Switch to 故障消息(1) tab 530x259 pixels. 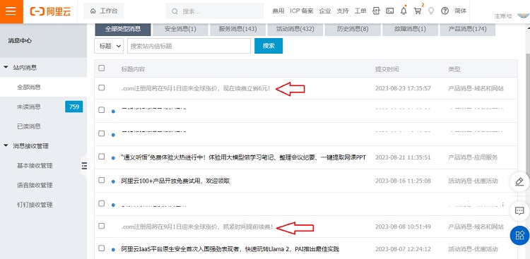pos(410,29)
